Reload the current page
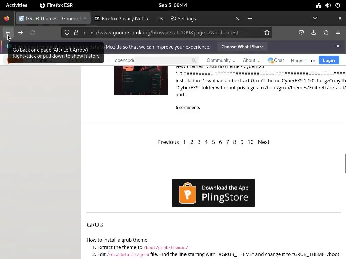Screen dimensions: 346x259 click(32, 33)
